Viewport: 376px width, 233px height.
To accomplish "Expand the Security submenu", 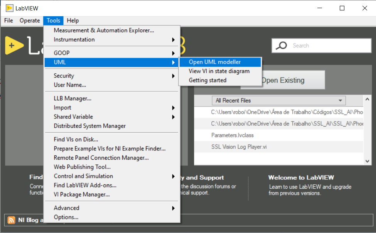I will (x=112, y=76).
